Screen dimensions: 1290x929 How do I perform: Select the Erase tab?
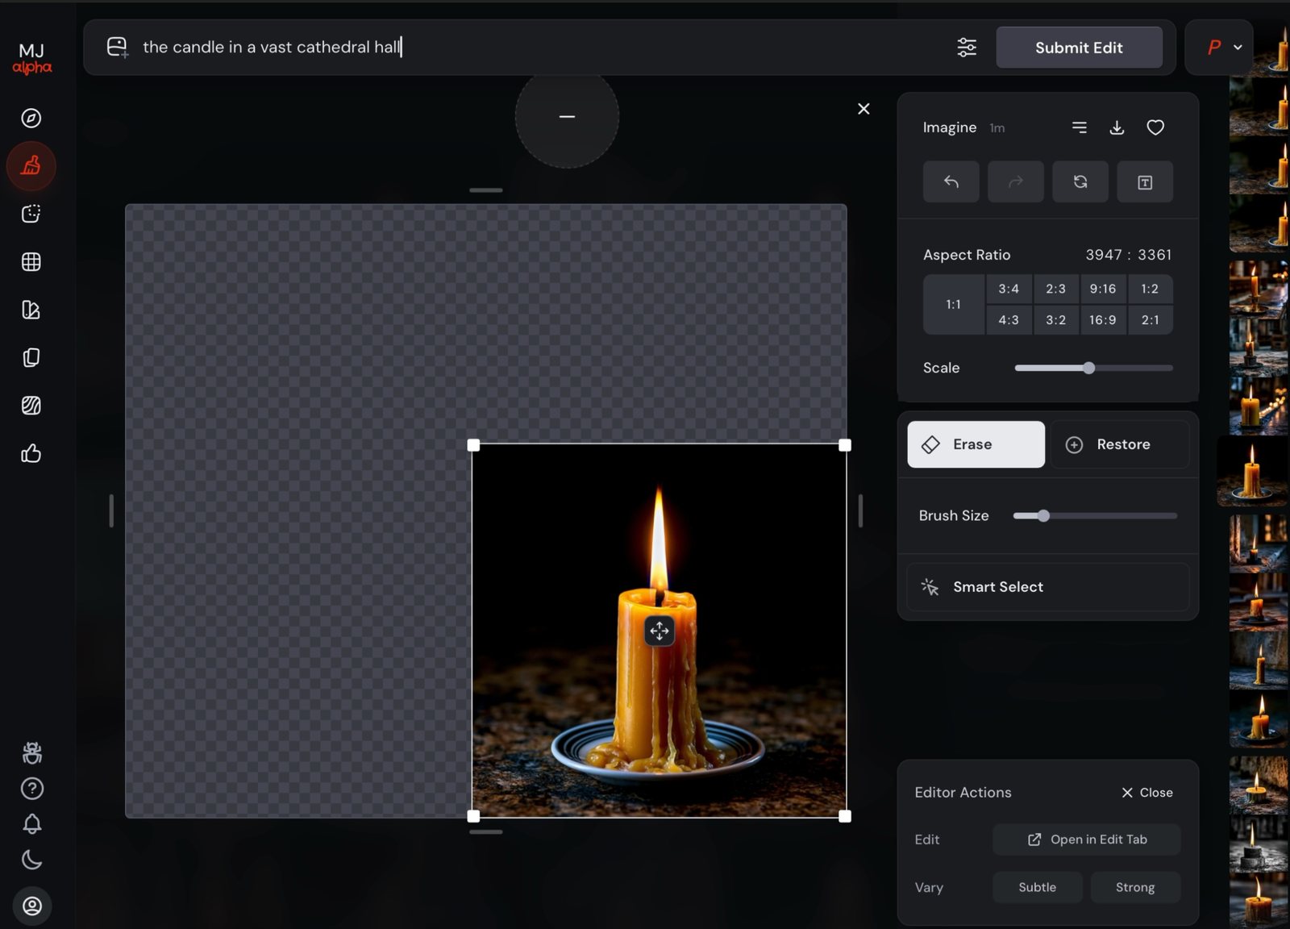click(976, 444)
